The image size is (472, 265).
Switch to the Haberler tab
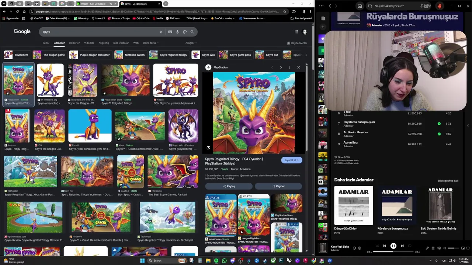[x=74, y=43]
